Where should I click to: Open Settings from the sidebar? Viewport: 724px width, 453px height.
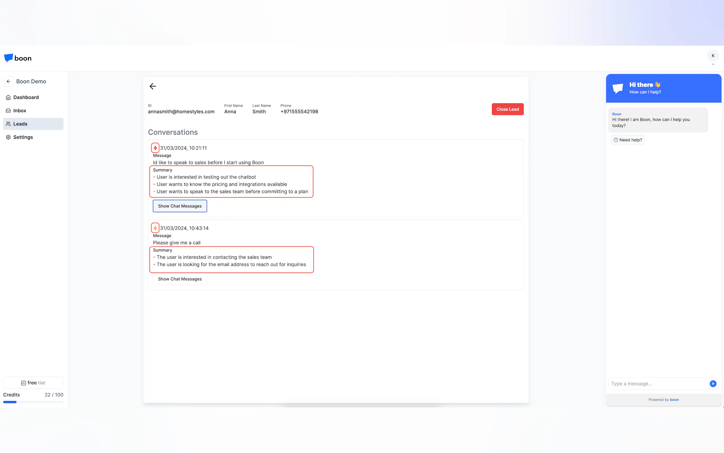coord(23,137)
